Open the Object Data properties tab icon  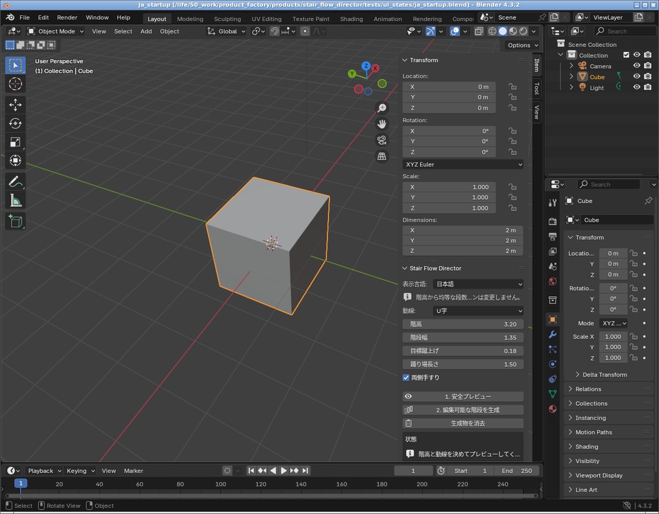pyautogui.click(x=553, y=394)
